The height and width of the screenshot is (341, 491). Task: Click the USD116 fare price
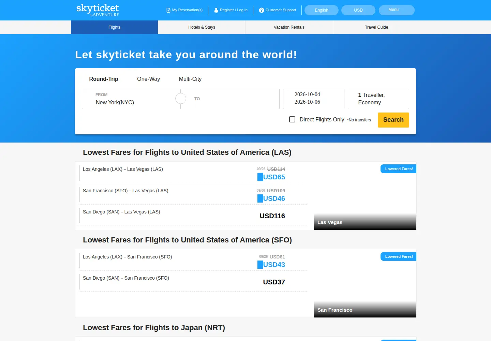pyautogui.click(x=272, y=216)
